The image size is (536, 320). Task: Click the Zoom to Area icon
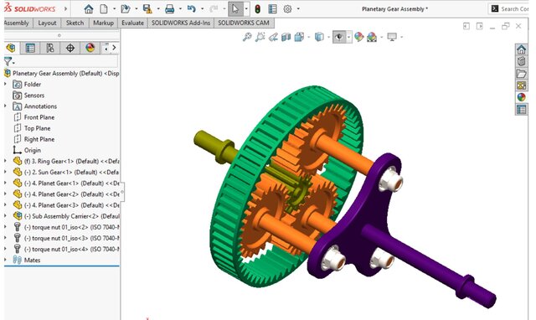pos(260,37)
